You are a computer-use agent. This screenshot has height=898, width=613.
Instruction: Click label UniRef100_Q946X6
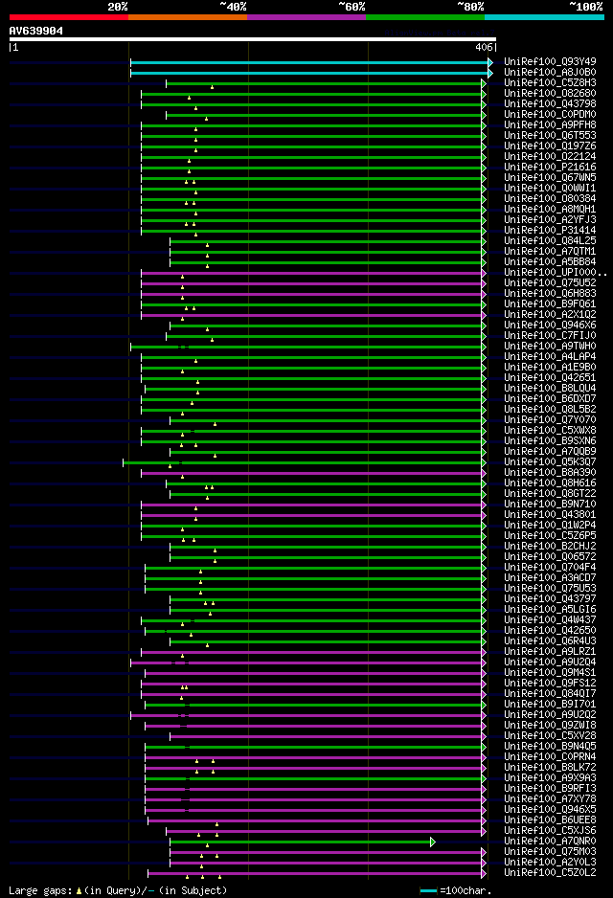pos(550,325)
